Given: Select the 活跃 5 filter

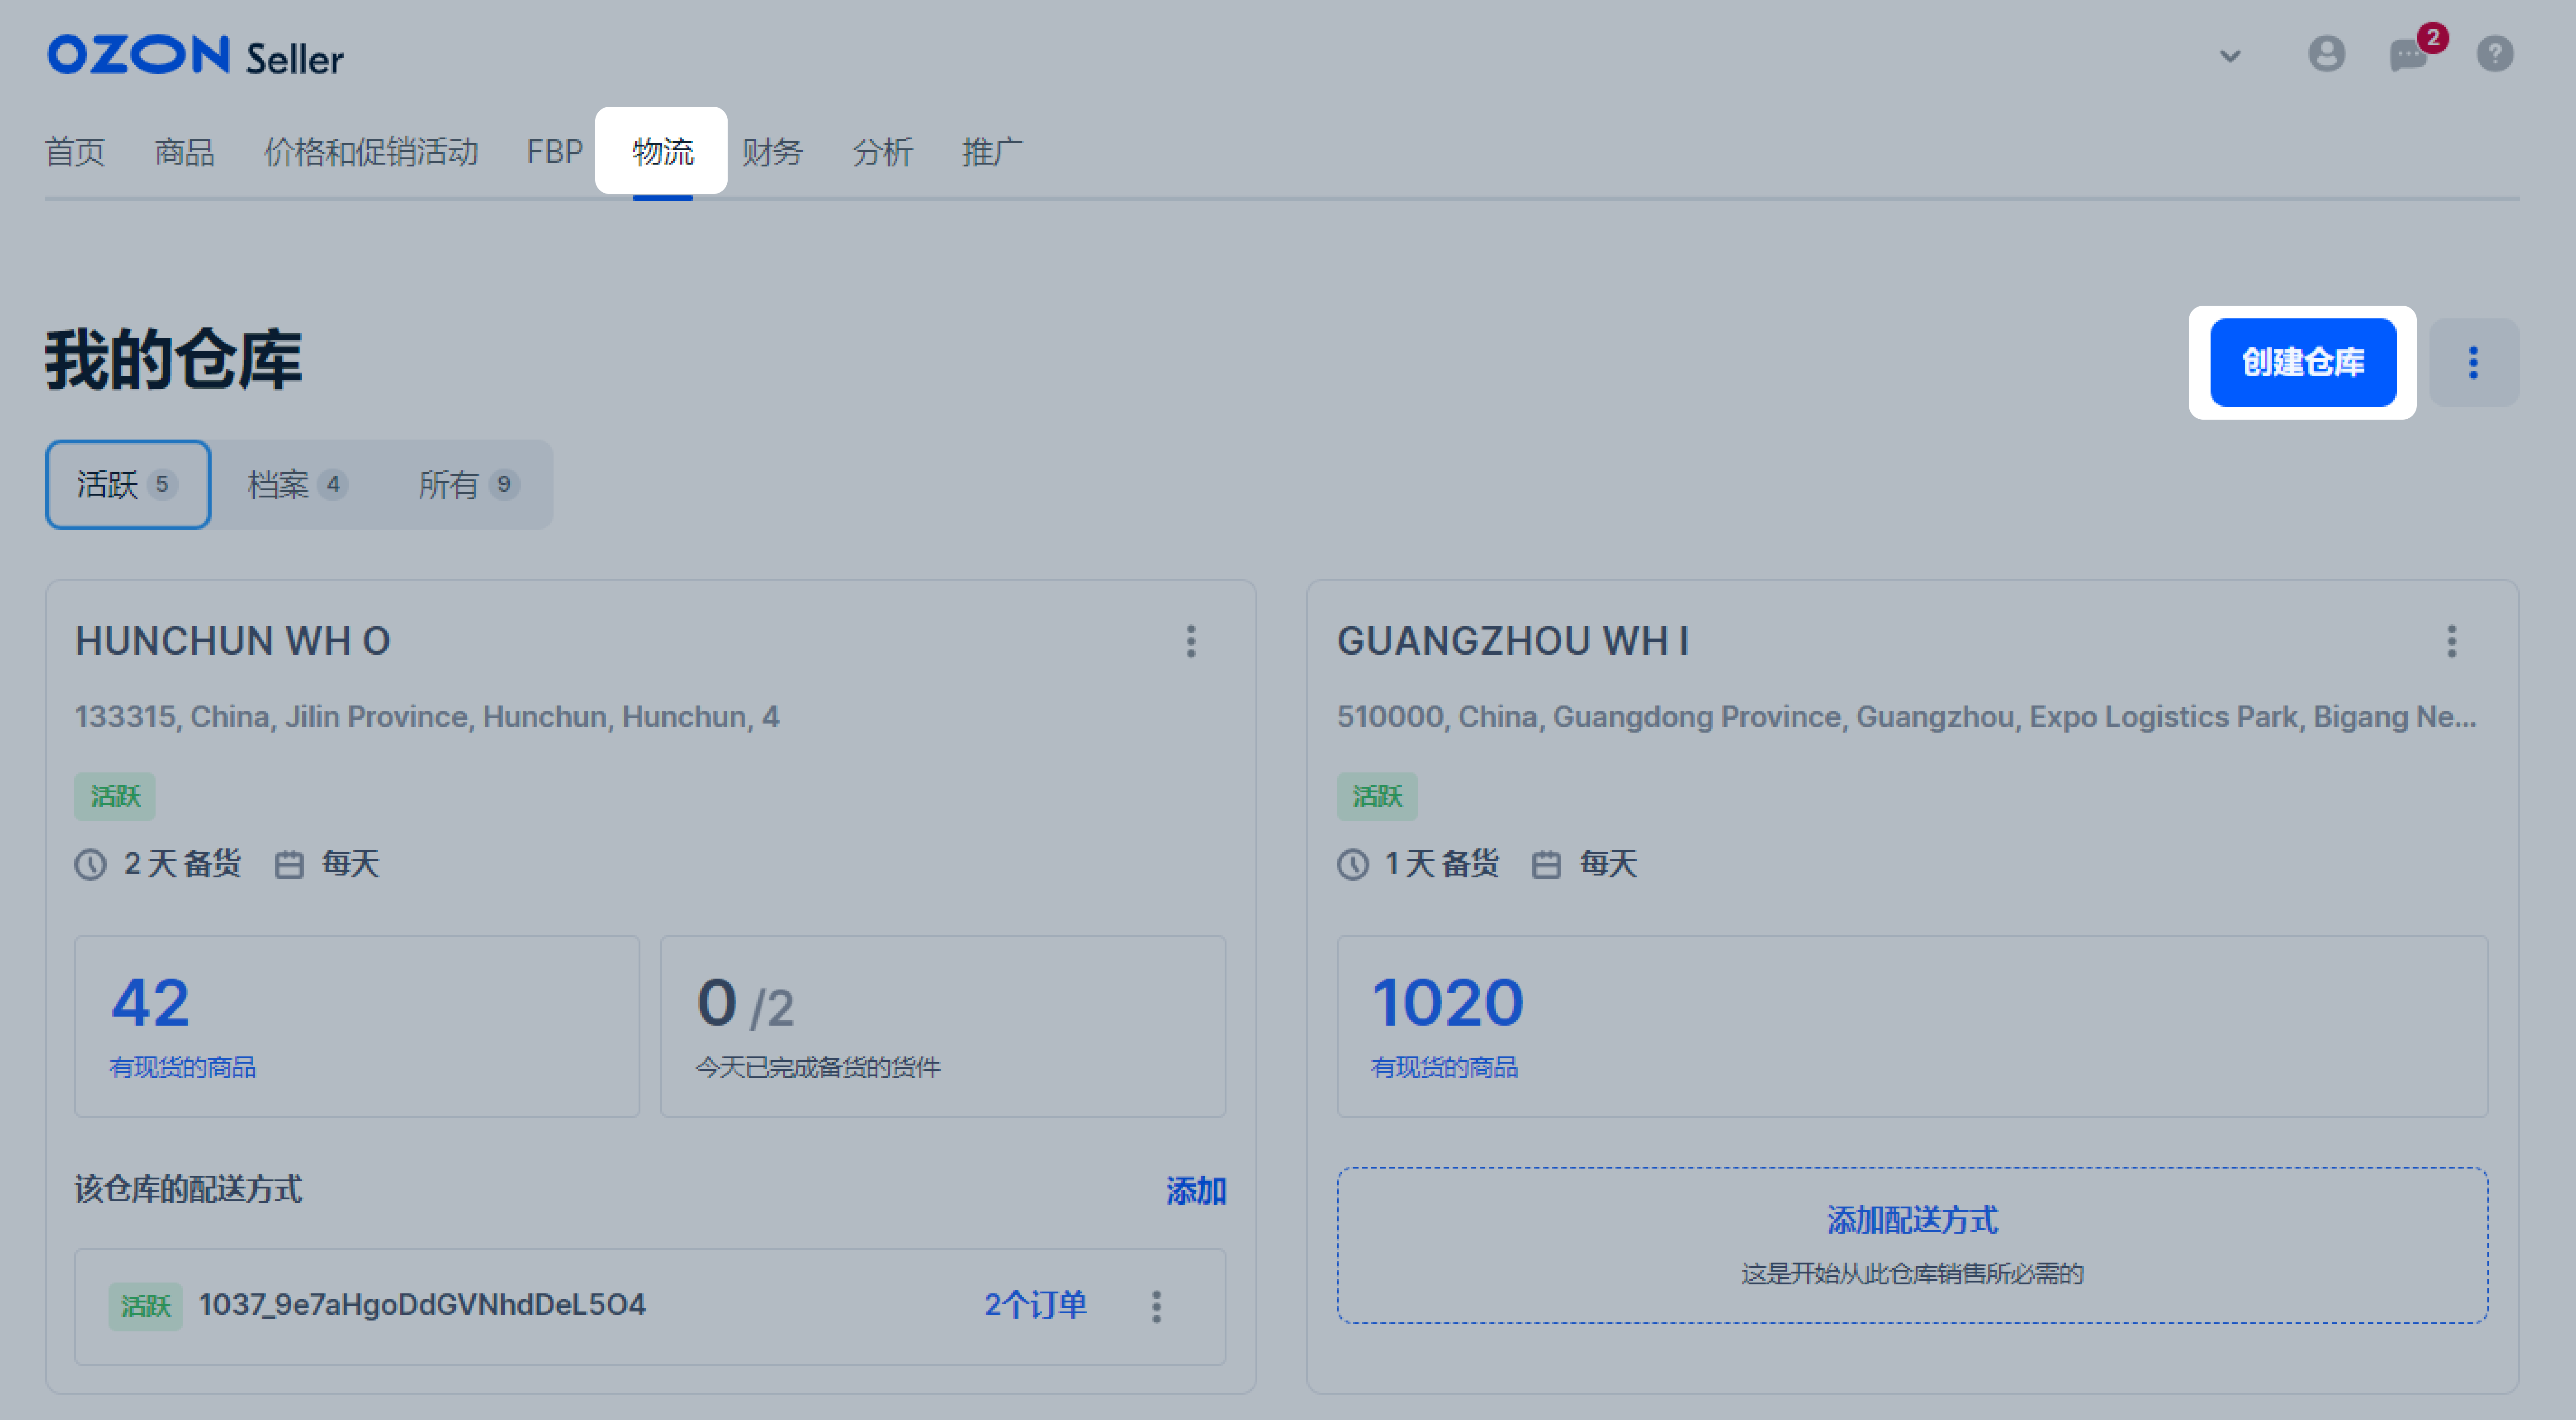Looking at the screenshot, I should click(x=128, y=485).
